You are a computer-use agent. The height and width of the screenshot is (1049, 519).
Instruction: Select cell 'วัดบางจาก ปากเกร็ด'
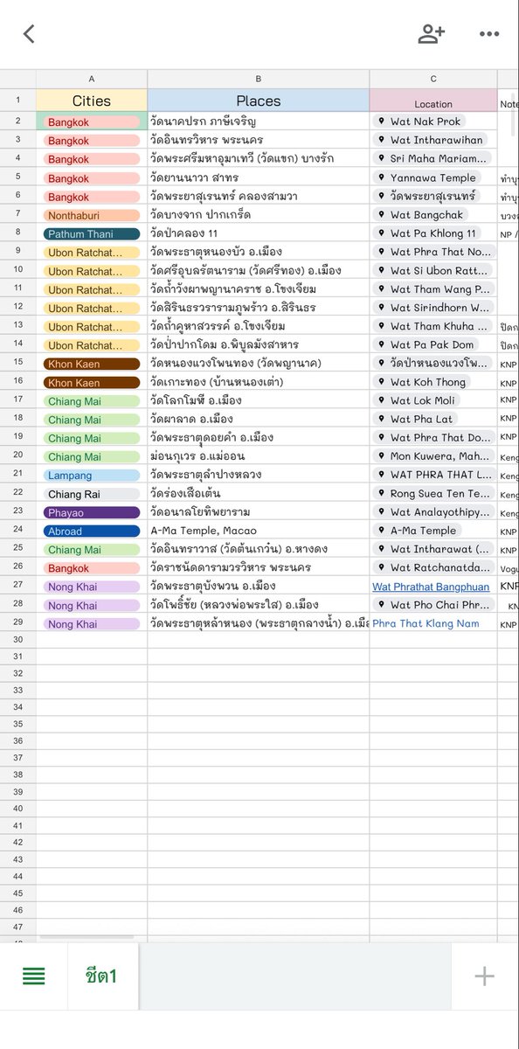pyautogui.click(x=259, y=214)
